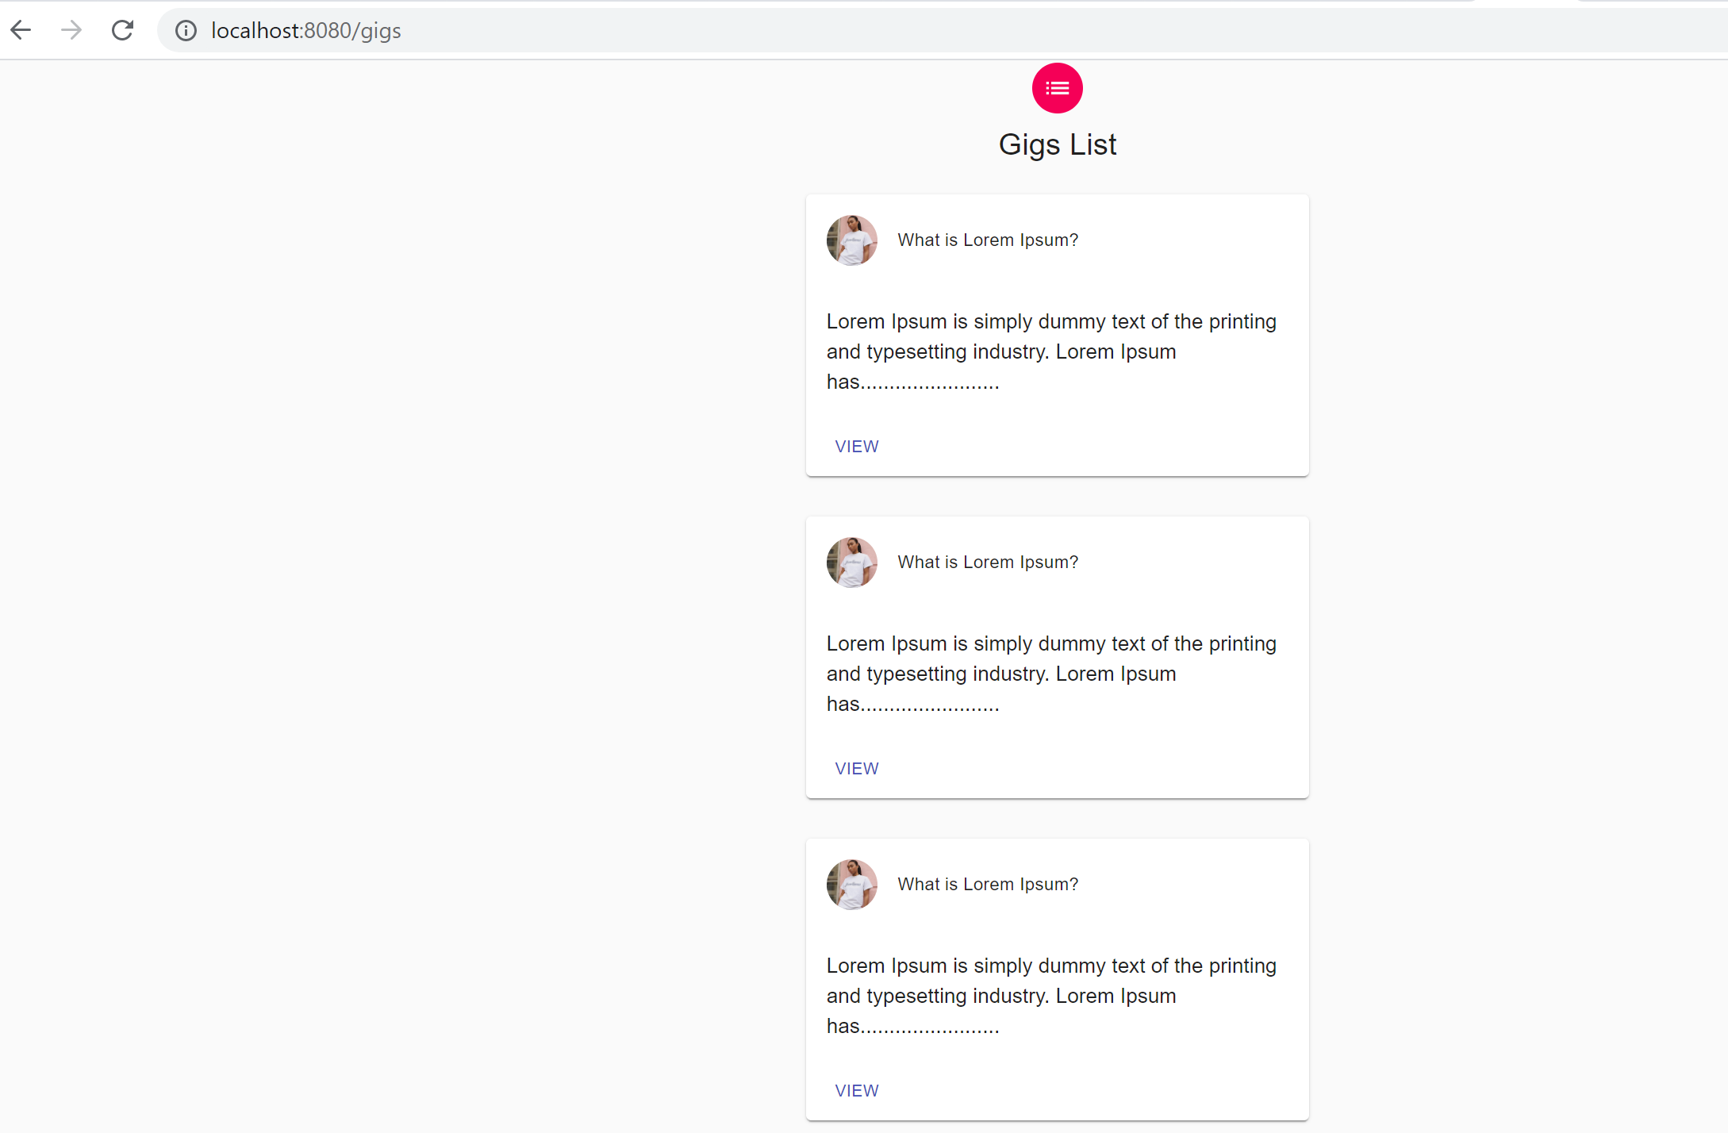Click the avatar on the second gig card
Viewport: 1728px width, 1133px height.
[852, 563]
